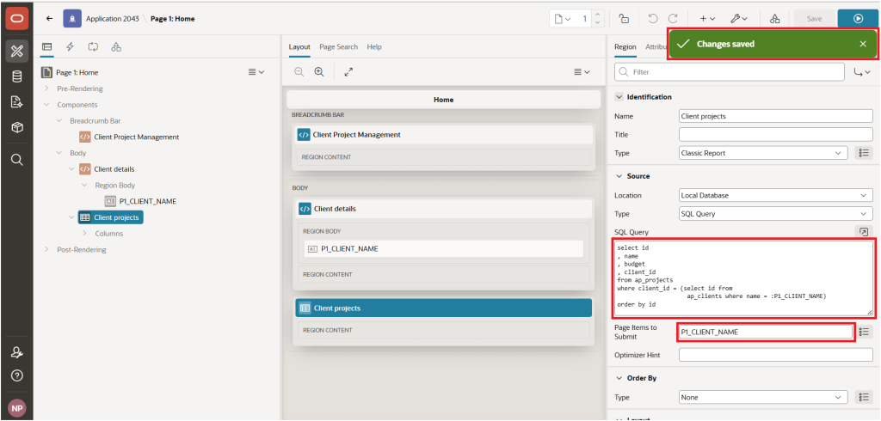Open the Create plus menu

(x=707, y=19)
